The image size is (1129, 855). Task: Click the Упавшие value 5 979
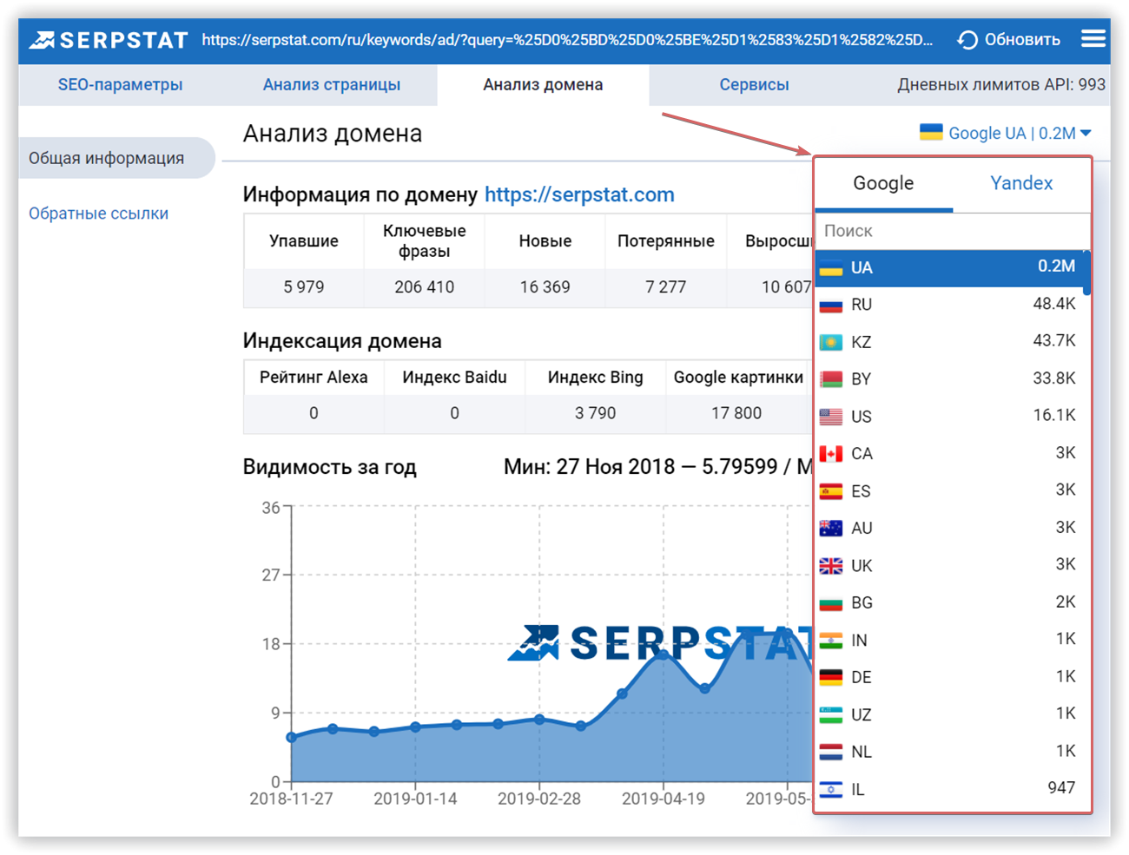coord(304,287)
